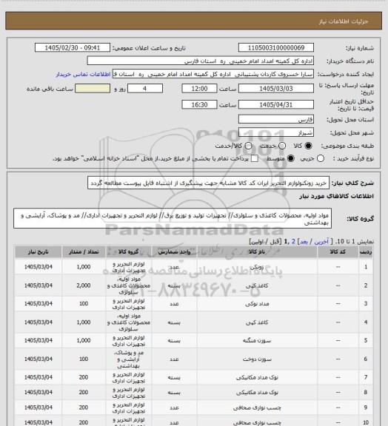Click the آخرین pagination link
Image resolution: width=388 pixels, height=426 pixels.
[321, 242]
